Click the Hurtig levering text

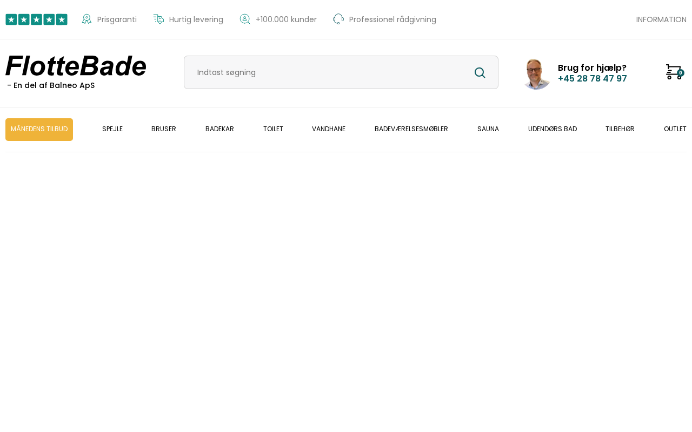(x=196, y=19)
